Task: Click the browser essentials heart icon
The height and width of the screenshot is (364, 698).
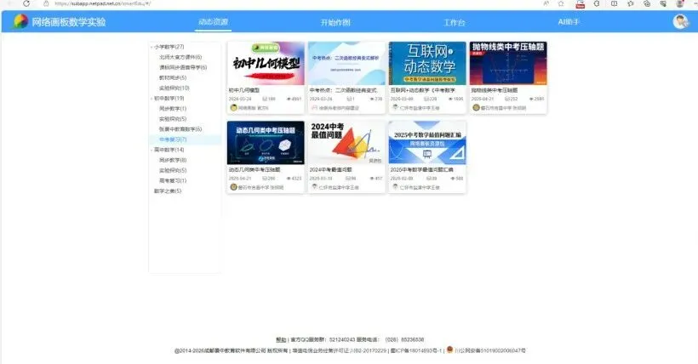Action: pos(663,3)
